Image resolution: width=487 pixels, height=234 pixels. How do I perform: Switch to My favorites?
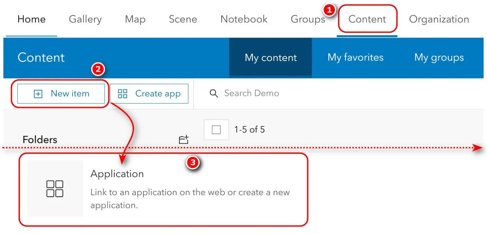(x=356, y=57)
